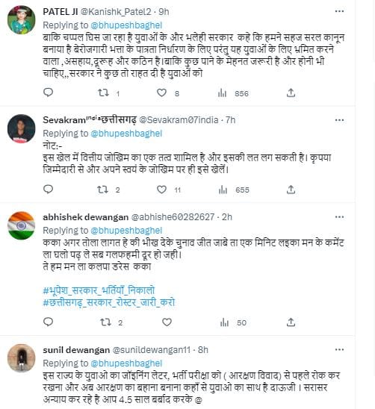Screen dimensions: 375x409
Task: Like Sevakram's tweet with 11 likes
Action: [x=161, y=190]
